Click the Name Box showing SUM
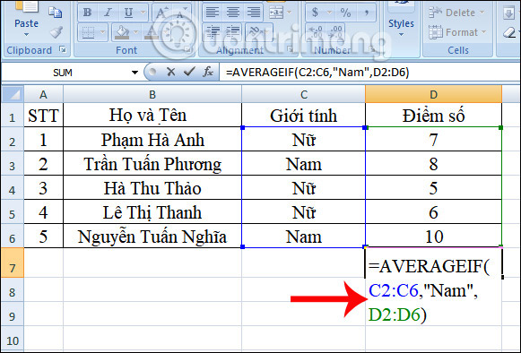The height and width of the screenshot is (353, 521). coord(63,73)
